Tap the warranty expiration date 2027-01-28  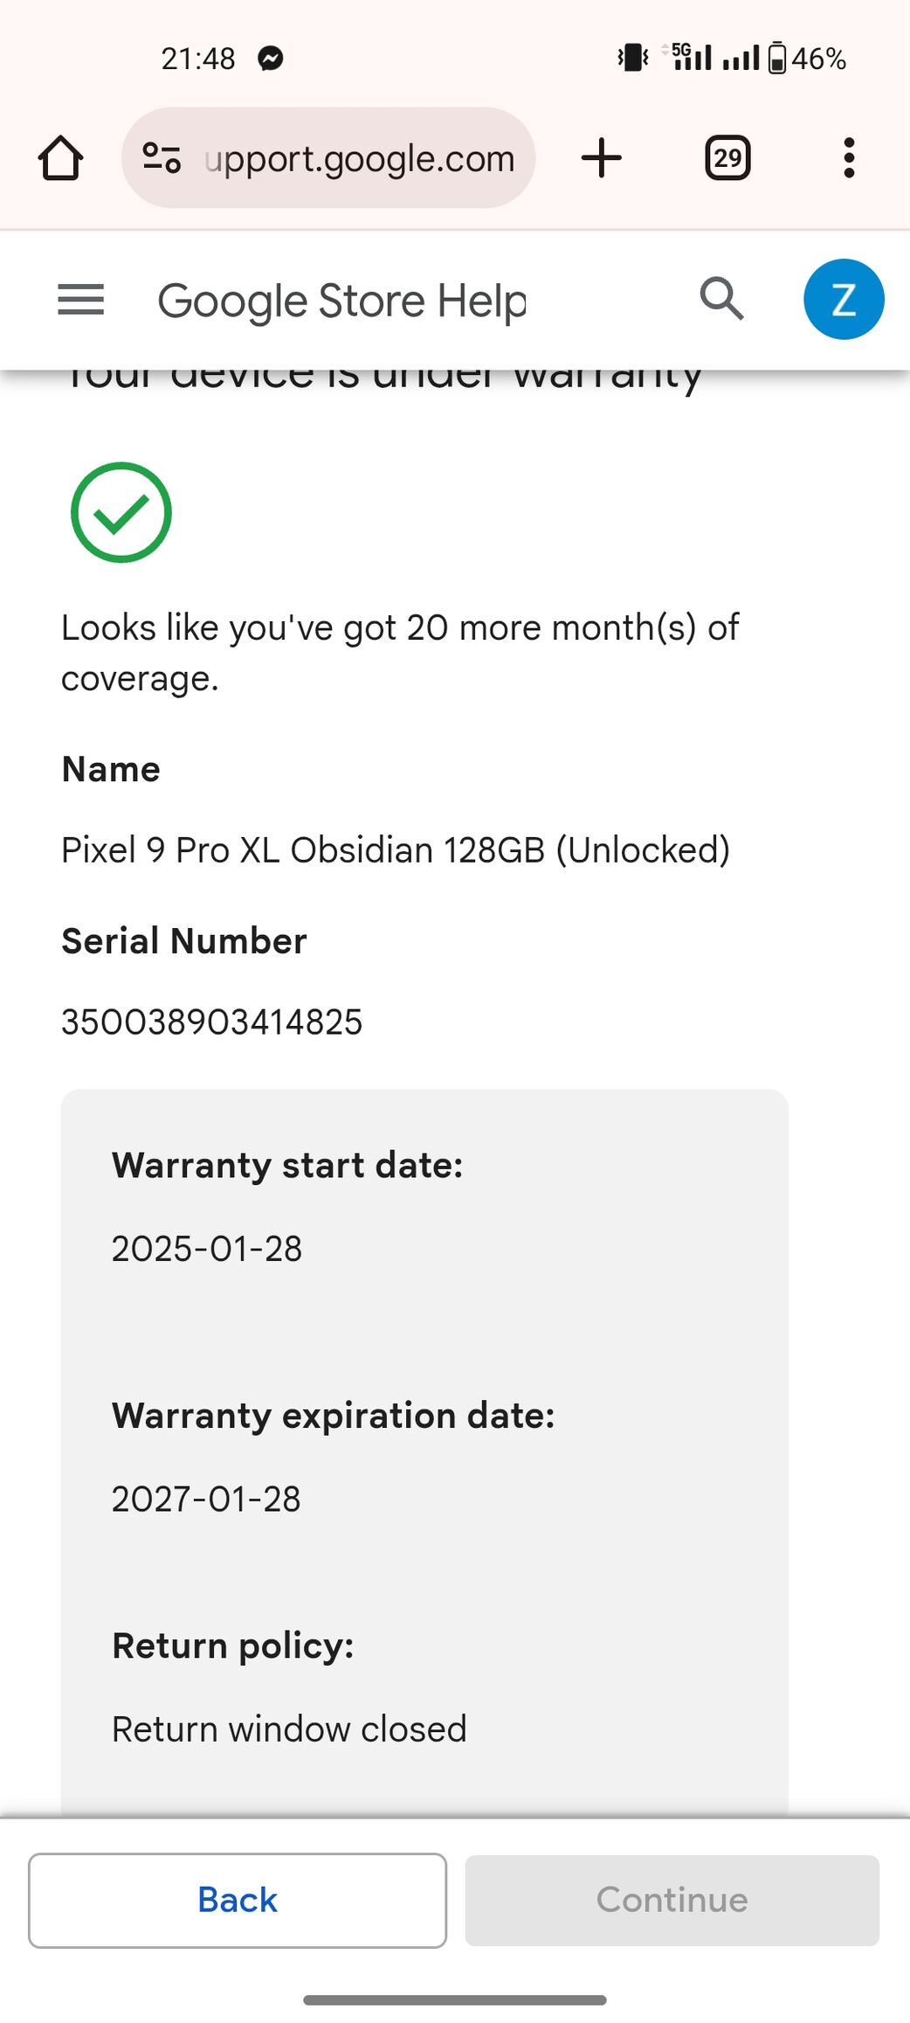206,1499
